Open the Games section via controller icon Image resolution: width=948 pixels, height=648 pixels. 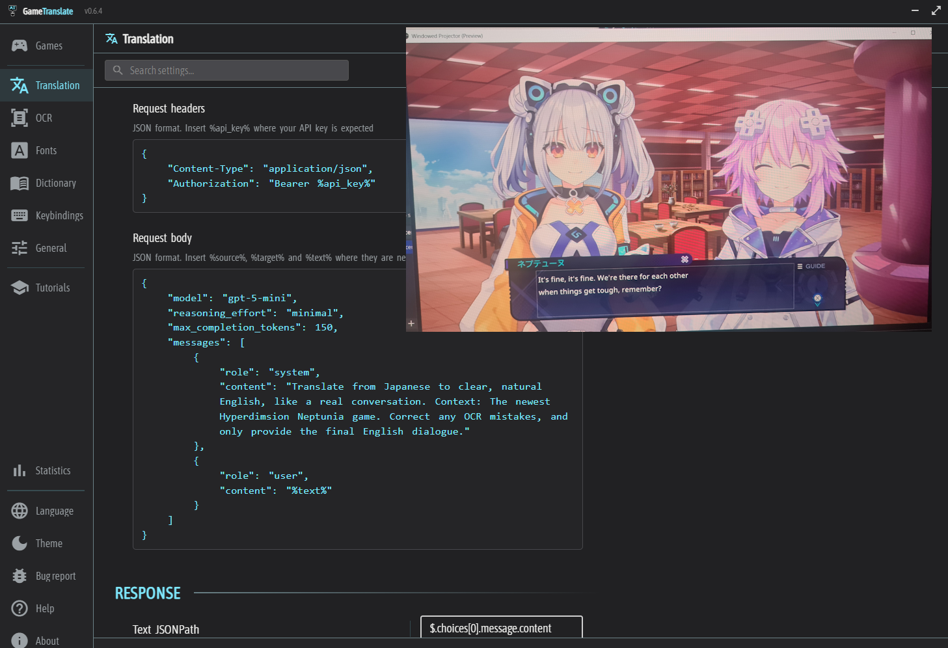pyautogui.click(x=20, y=46)
